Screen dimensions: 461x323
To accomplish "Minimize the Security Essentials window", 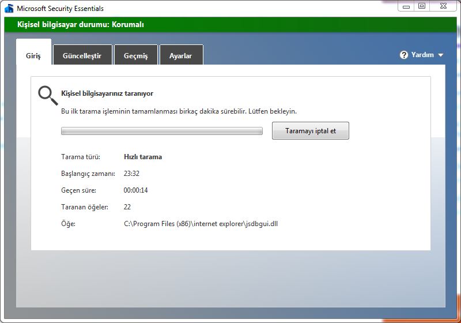I will (406, 6).
